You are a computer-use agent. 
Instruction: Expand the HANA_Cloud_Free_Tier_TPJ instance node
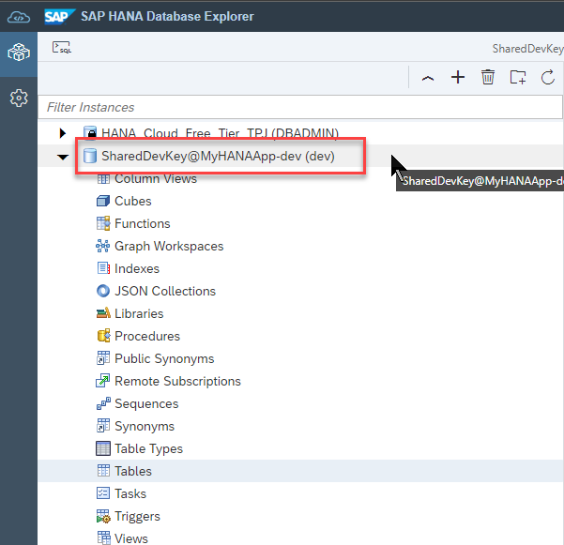click(x=63, y=133)
